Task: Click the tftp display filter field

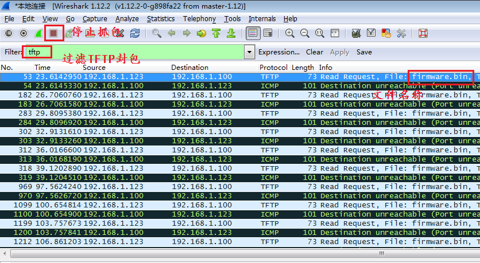Action: point(135,52)
